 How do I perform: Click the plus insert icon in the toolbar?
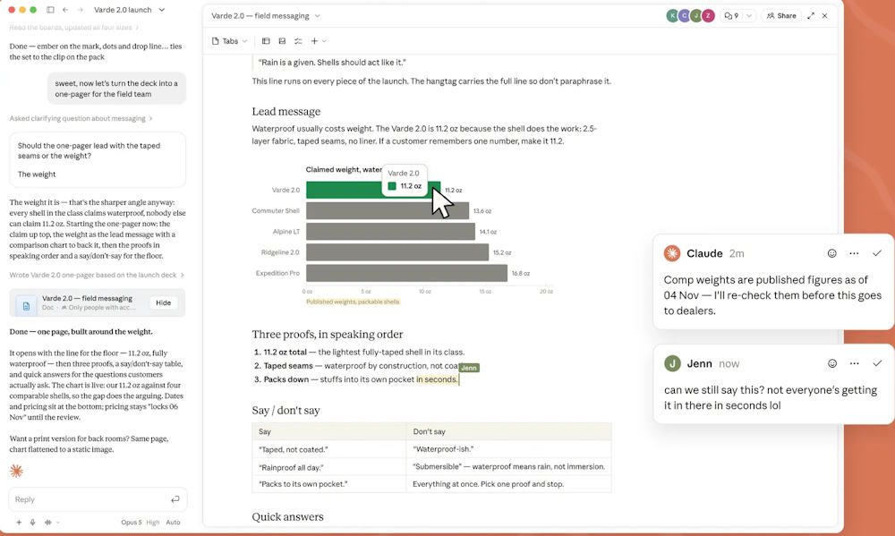314,41
